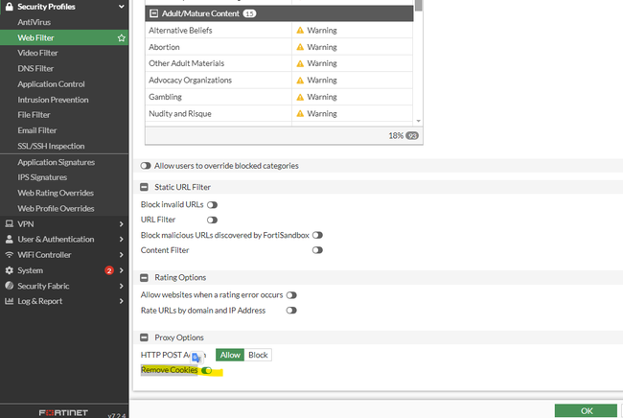Screen dimensions: 623x418
Task: Open the DNS Filter menu item
Action: pyautogui.click(x=35, y=68)
